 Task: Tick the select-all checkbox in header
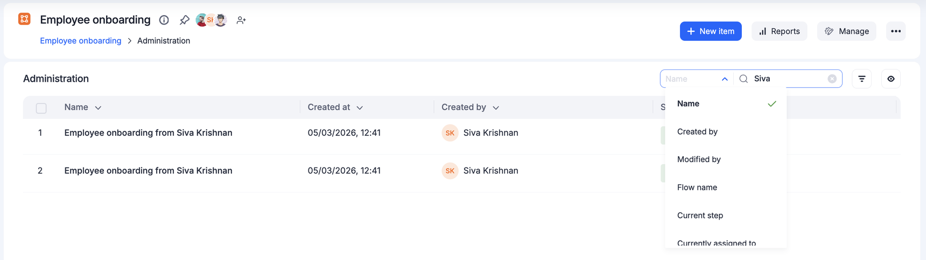tap(41, 108)
